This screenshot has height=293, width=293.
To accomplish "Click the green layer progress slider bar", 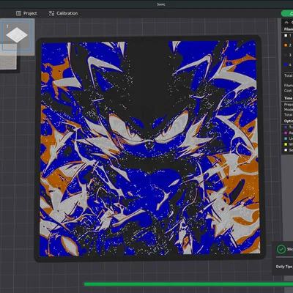I will pos(188,284).
